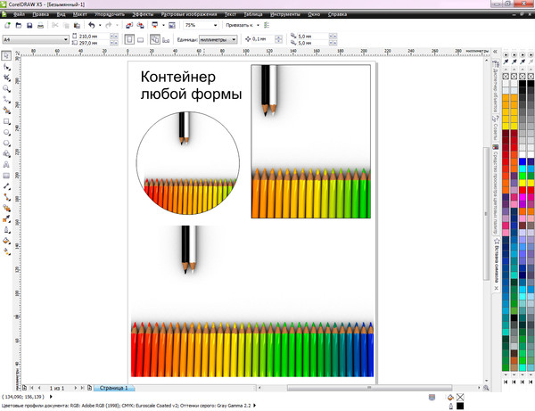
Task: Apply page layout to current page only
Action: pos(166,40)
